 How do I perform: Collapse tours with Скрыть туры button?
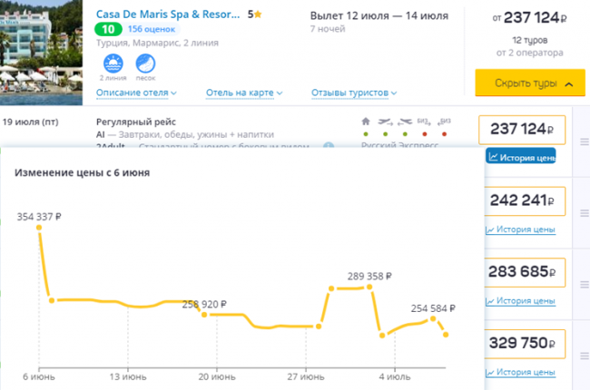click(524, 84)
